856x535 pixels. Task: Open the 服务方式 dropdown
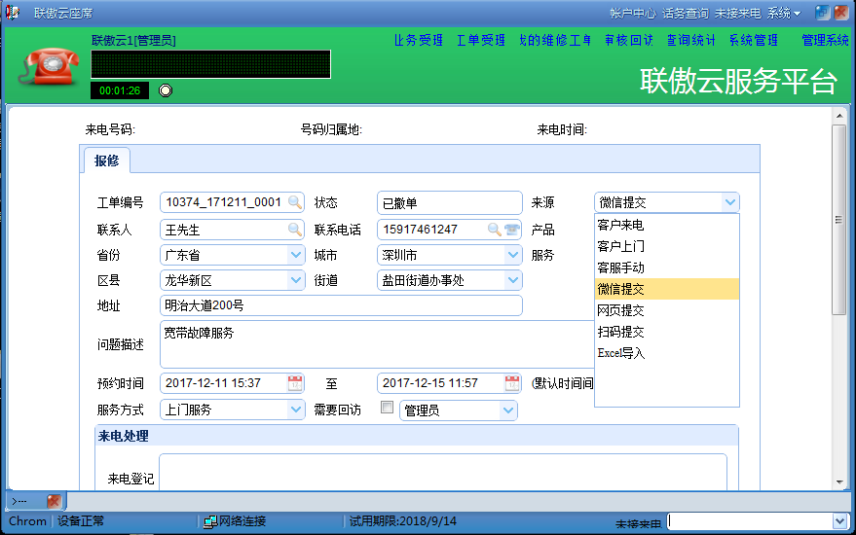pos(296,410)
